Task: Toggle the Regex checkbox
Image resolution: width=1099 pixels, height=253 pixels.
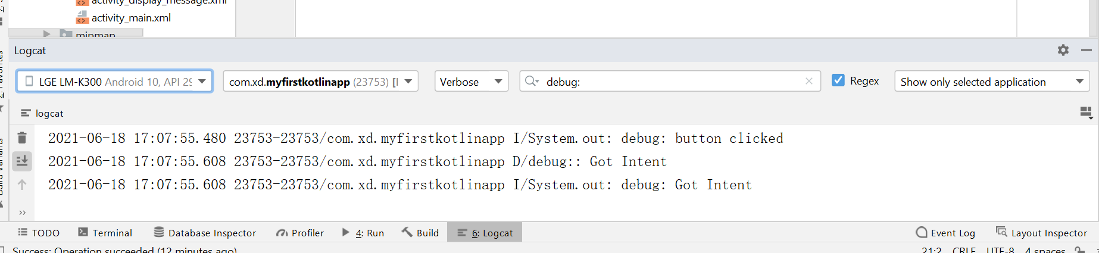Action: (x=838, y=80)
